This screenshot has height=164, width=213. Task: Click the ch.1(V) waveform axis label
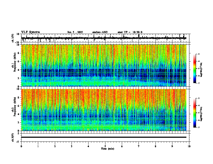(x=13, y=38)
